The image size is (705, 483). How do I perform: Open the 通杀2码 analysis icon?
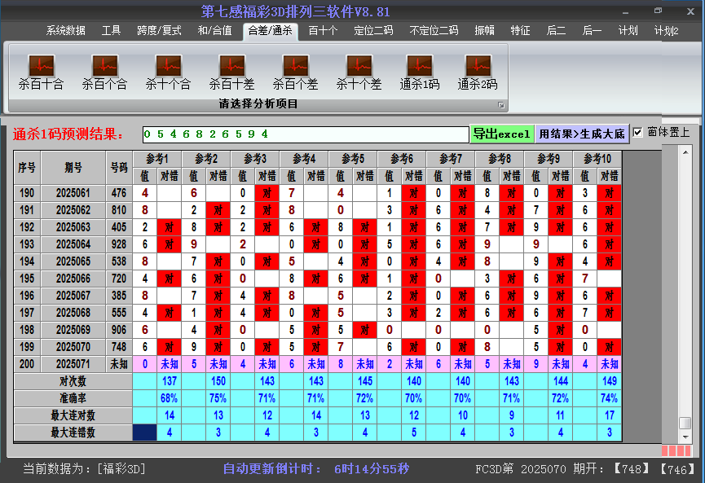coord(478,72)
